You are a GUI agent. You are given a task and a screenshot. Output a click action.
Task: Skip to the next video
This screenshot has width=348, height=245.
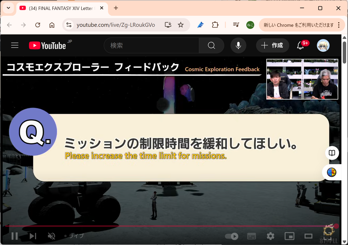pyautogui.click(x=33, y=236)
